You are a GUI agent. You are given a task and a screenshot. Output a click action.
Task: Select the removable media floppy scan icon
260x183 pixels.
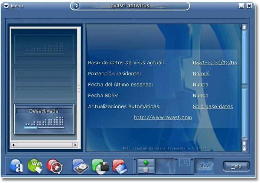coord(101,166)
